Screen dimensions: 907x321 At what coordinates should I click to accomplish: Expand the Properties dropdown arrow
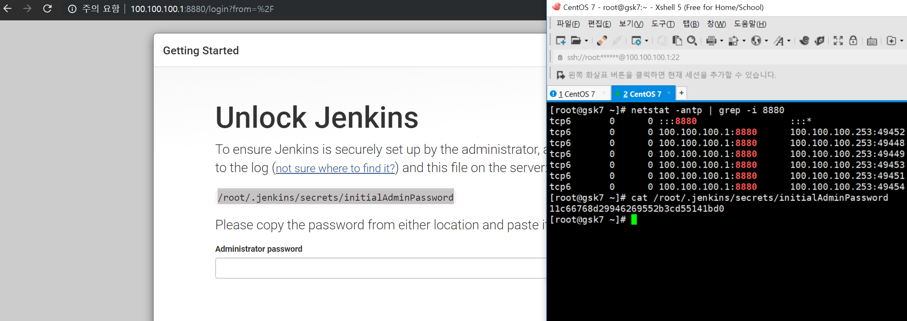[x=647, y=41]
